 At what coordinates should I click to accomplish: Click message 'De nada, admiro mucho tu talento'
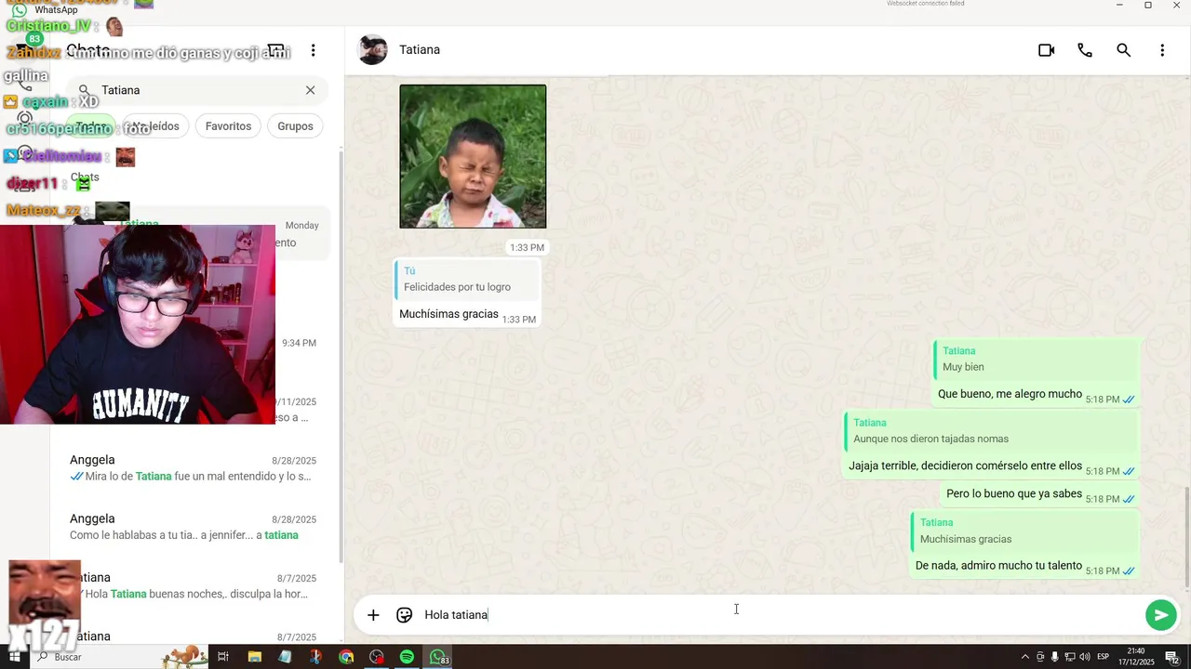point(998,565)
